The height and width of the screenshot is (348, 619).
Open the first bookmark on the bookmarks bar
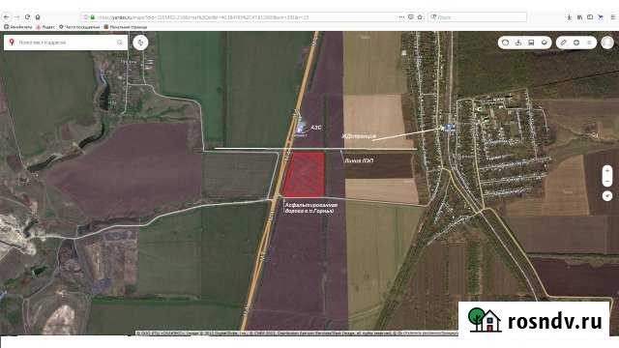point(18,27)
